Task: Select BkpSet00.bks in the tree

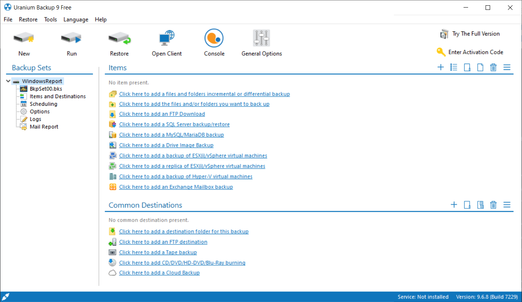Action: [x=46, y=89]
